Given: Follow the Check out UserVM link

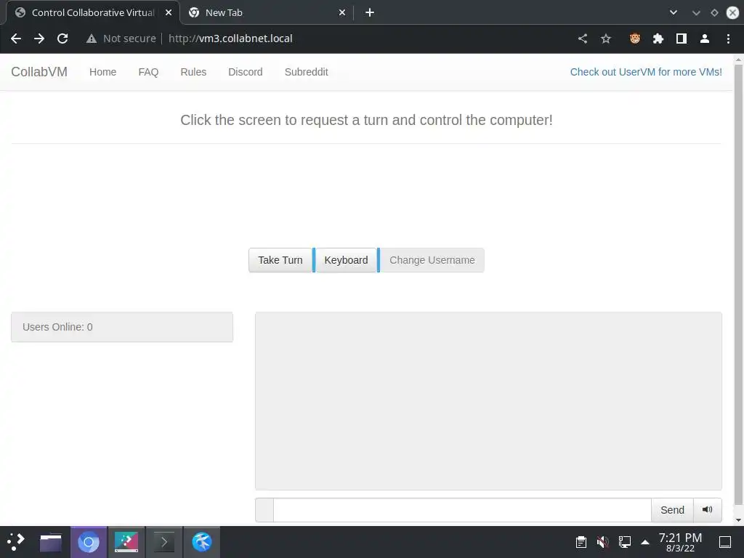Looking at the screenshot, I should tap(646, 72).
